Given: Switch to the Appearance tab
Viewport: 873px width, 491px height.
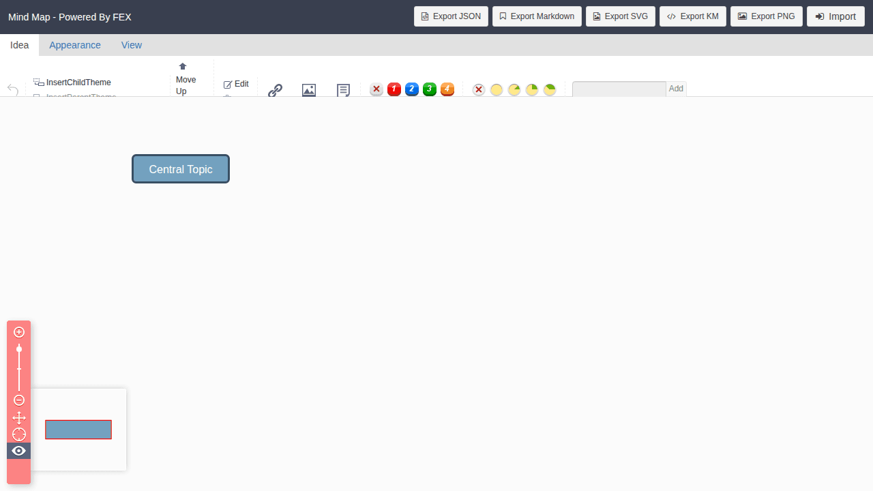Looking at the screenshot, I should tap(75, 45).
